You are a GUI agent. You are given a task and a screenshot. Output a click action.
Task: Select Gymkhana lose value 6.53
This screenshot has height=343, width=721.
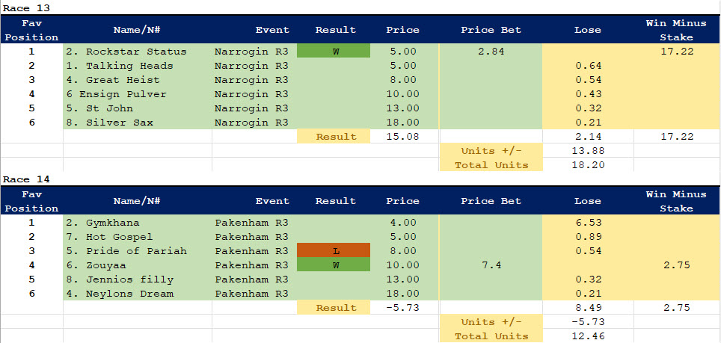(x=588, y=223)
